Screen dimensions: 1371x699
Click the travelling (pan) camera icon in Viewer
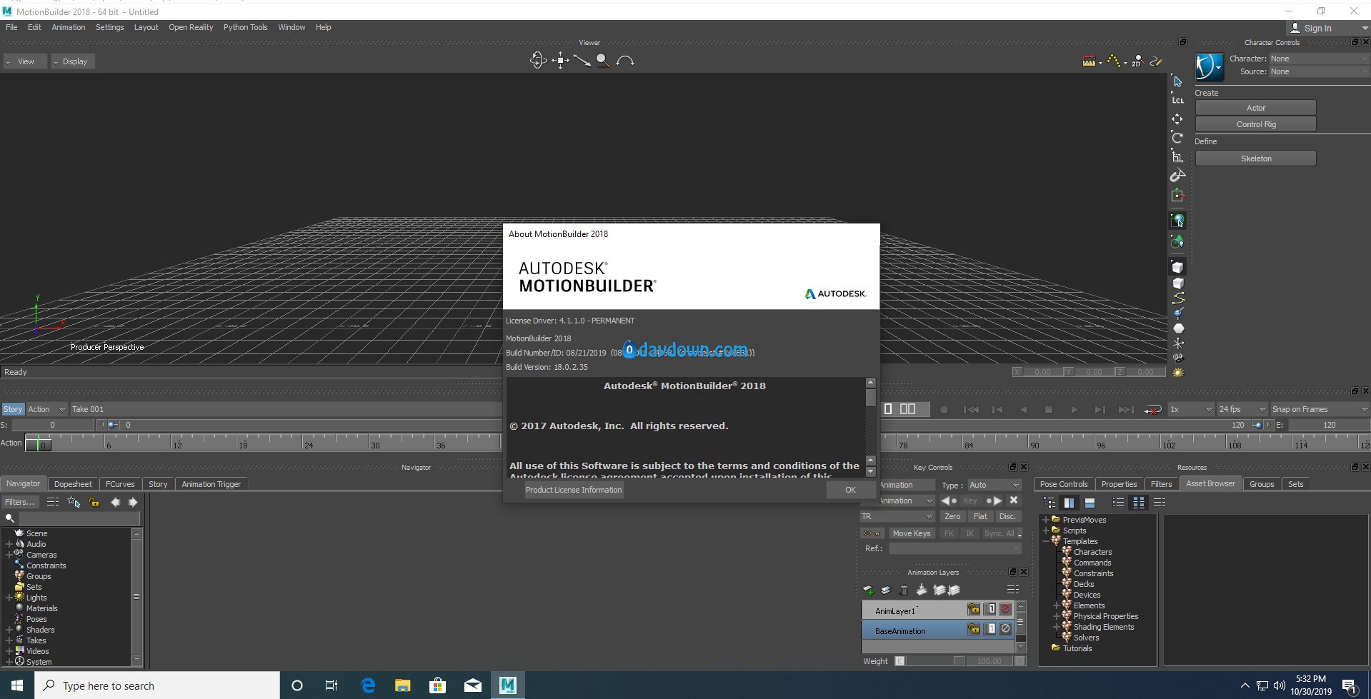[560, 61]
